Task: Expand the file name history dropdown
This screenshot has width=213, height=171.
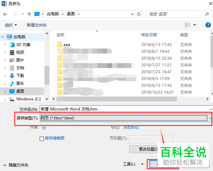Action: (x=211, y=109)
